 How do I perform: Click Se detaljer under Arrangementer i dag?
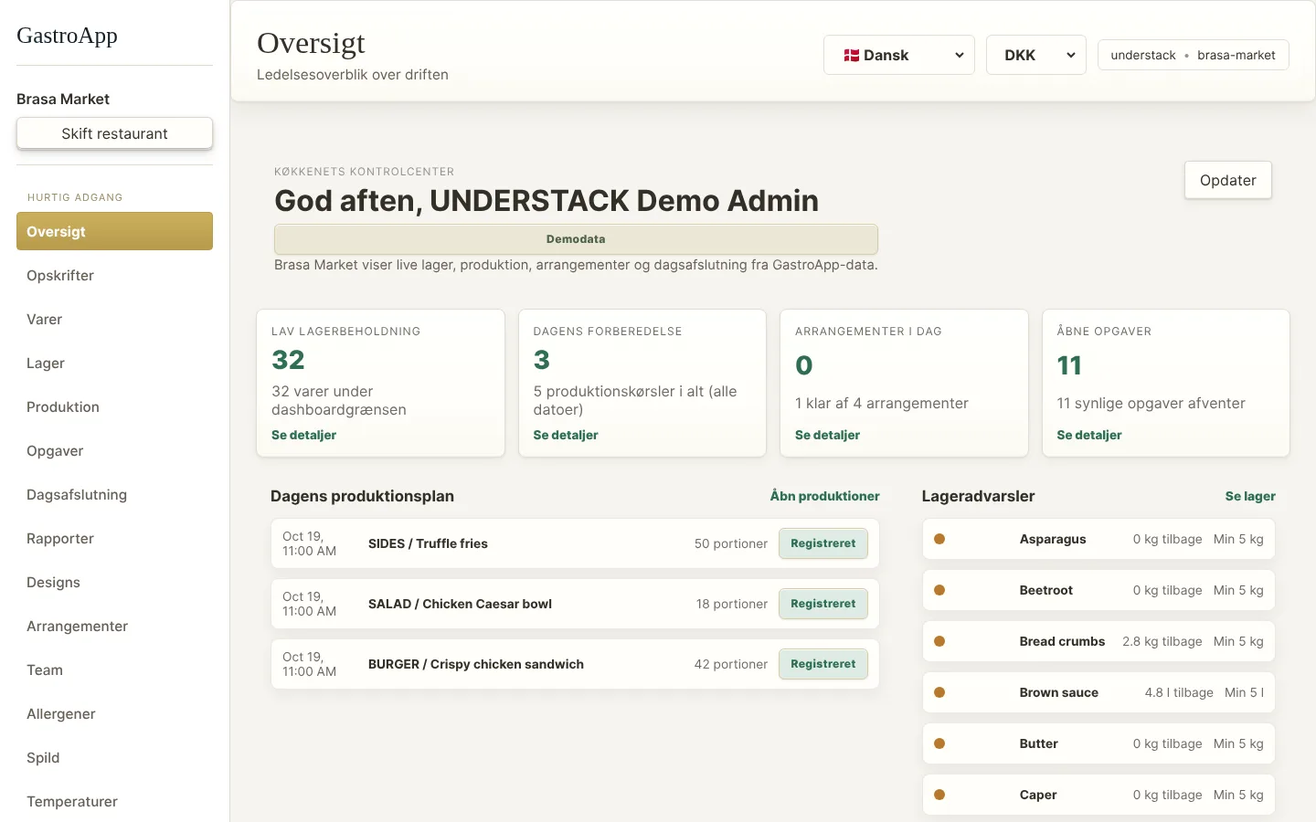point(827,435)
